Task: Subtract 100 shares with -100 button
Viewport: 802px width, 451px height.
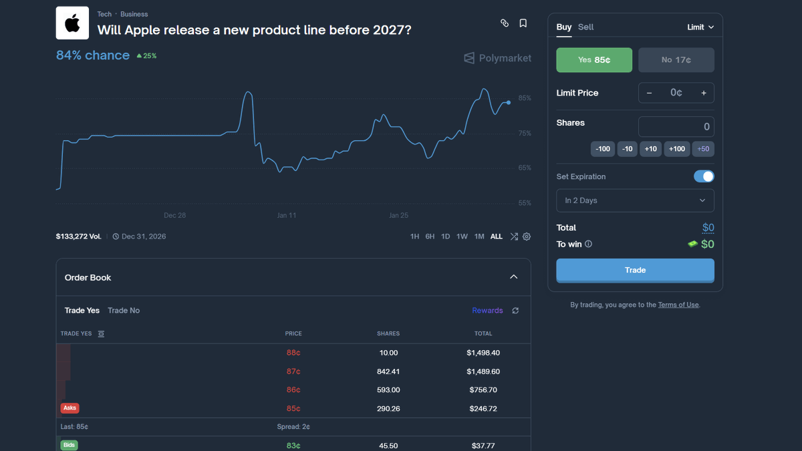Action: [x=603, y=149]
